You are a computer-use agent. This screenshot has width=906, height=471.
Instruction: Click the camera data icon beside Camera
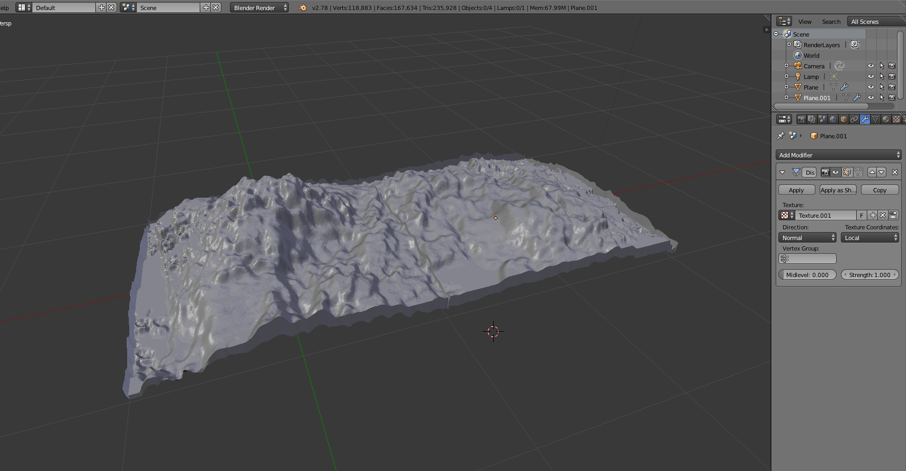[839, 66]
